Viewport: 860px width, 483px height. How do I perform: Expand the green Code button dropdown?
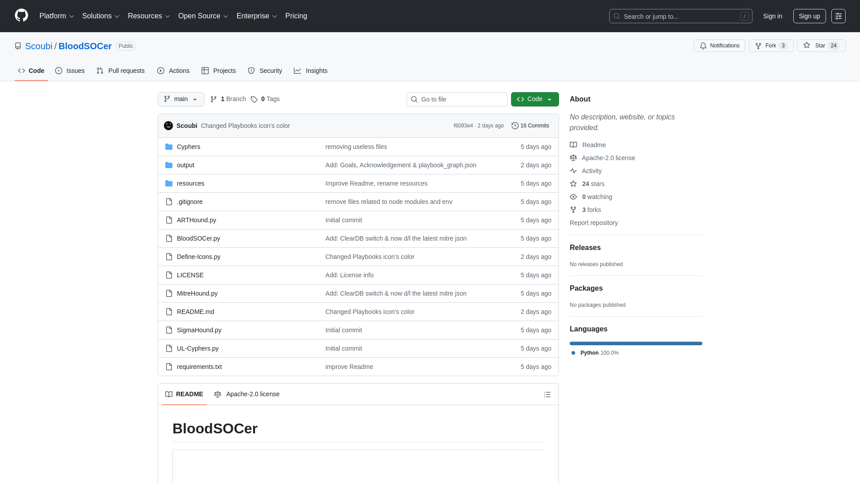pyautogui.click(x=550, y=99)
